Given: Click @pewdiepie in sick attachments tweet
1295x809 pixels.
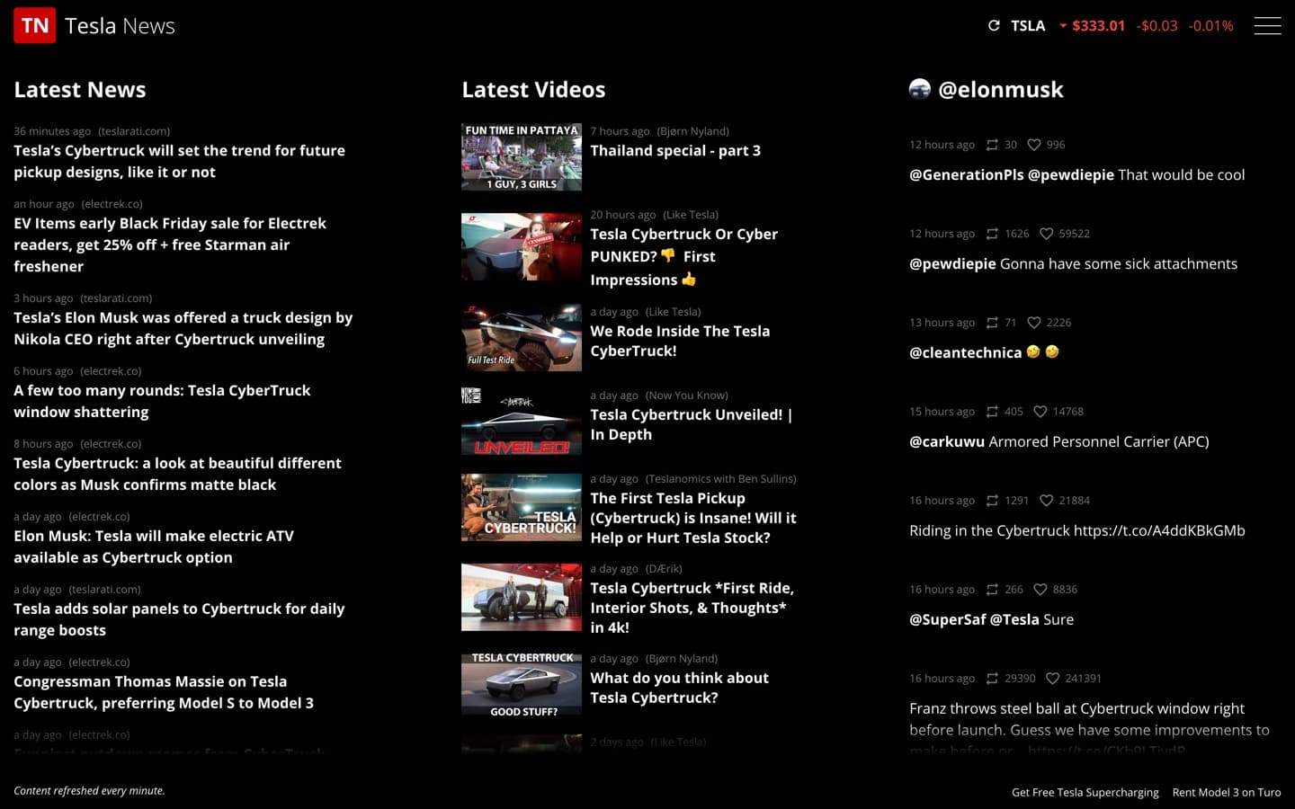Looking at the screenshot, I should (x=952, y=263).
